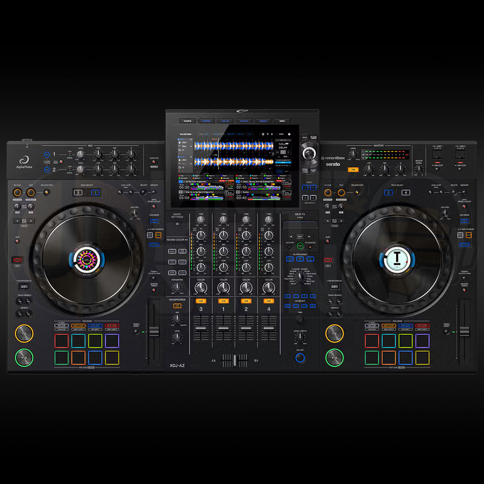Viewport: 484px width, 484px height.
Task: Set loop in with left deck IN/CUE button
Action: pyautogui.click(x=17, y=193)
